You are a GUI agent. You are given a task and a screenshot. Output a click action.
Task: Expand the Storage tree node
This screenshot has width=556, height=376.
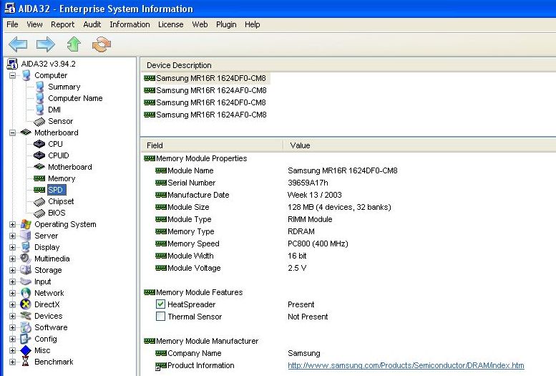tap(12, 270)
